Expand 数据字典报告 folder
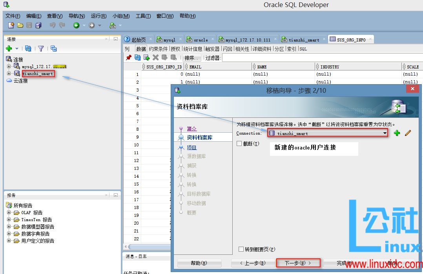 click(x=9, y=233)
